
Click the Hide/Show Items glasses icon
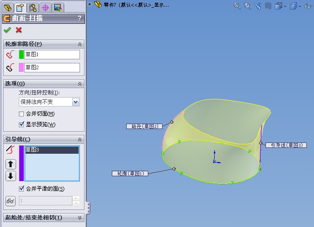tap(308, 6)
